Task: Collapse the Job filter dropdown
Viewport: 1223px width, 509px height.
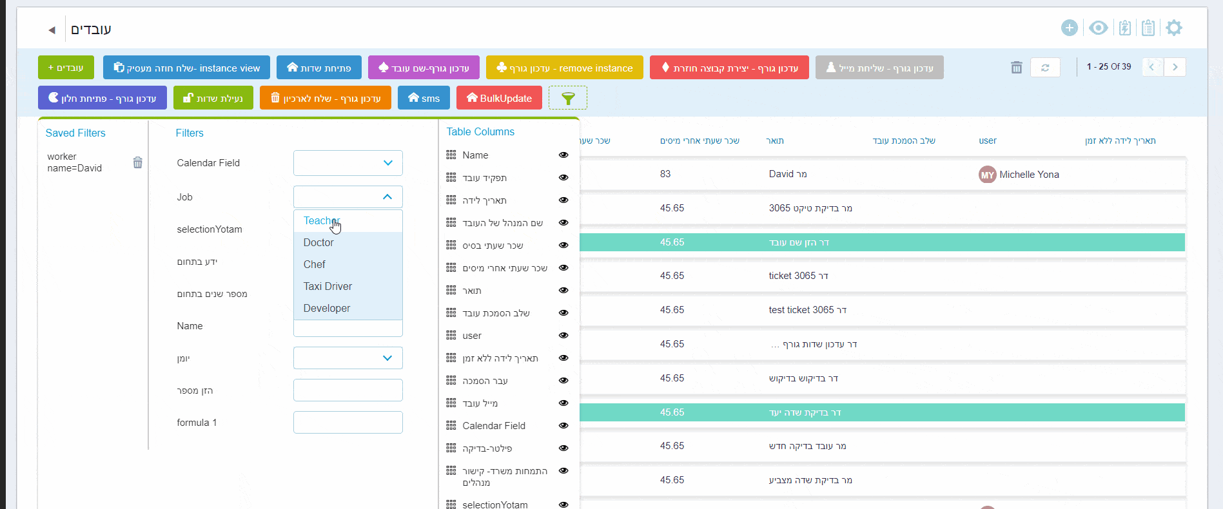Action: pos(387,197)
